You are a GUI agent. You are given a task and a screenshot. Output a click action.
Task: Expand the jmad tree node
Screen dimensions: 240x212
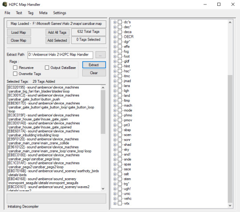pos(115,81)
